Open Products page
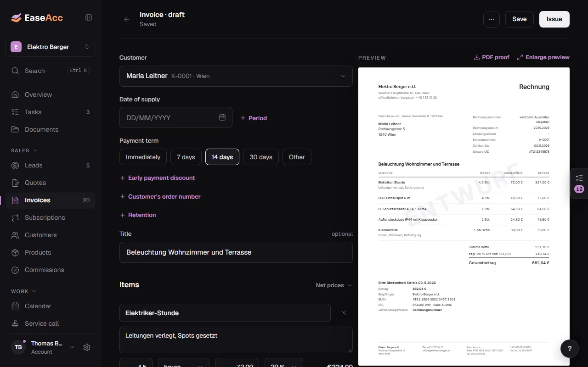 51,252
